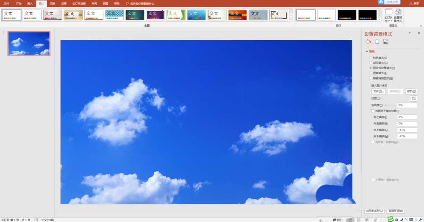Adjust the transparency slider
The width and height of the screenshot is (424, 222).
390,105
